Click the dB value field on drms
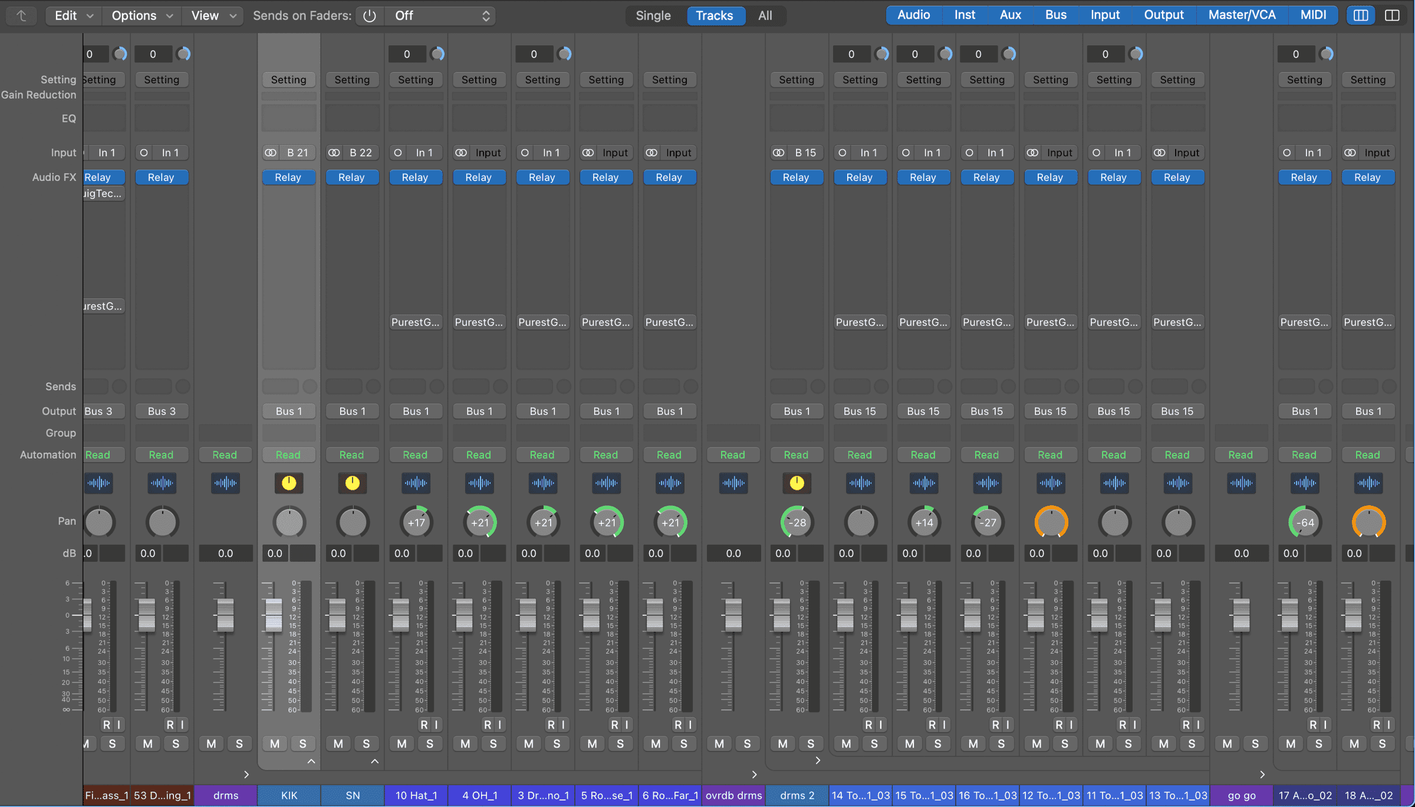This screenshot has width=1415, height=807. click(x=225, y=554)
